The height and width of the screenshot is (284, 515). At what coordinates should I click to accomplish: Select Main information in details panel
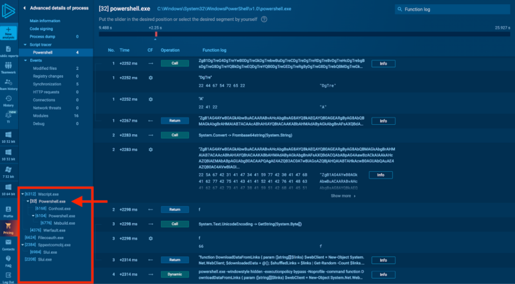tap(44, 21)
